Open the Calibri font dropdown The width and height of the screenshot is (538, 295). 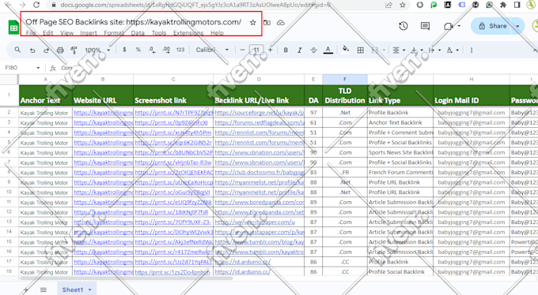tap(212, 50)
